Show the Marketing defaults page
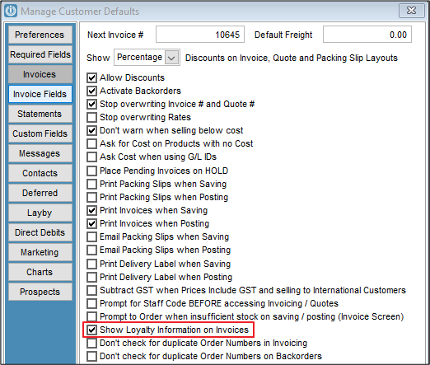This screenshot has width=430, height=365. 40,252
